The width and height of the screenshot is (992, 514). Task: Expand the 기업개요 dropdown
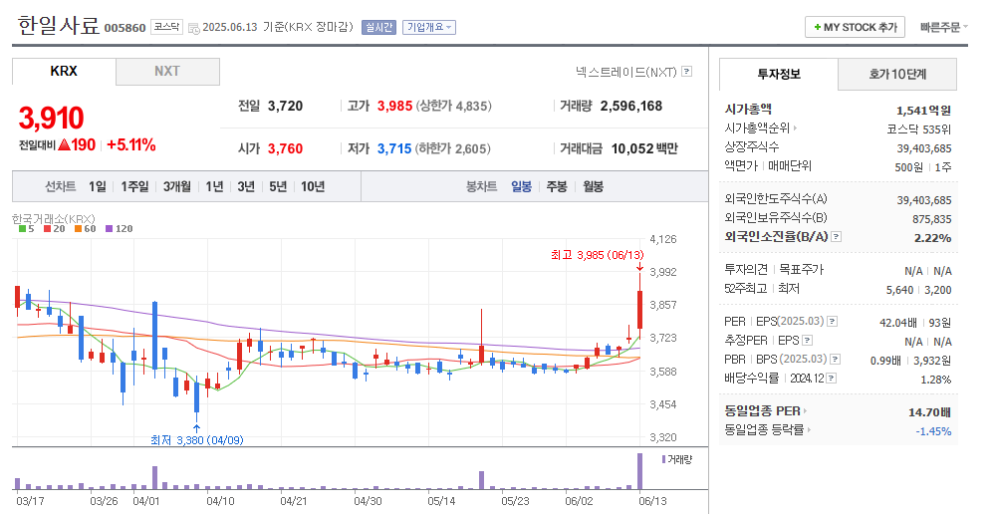tap(429, 27)
